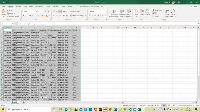Select Format Painter brush
The width and height of the screenshot is (200, 112).
coord(13,16)
